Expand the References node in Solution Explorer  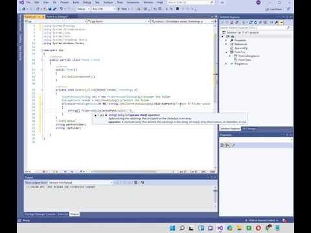(226, 44)
